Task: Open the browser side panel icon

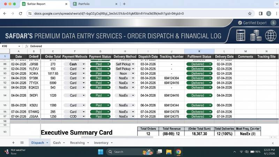Action: (261, 14)
